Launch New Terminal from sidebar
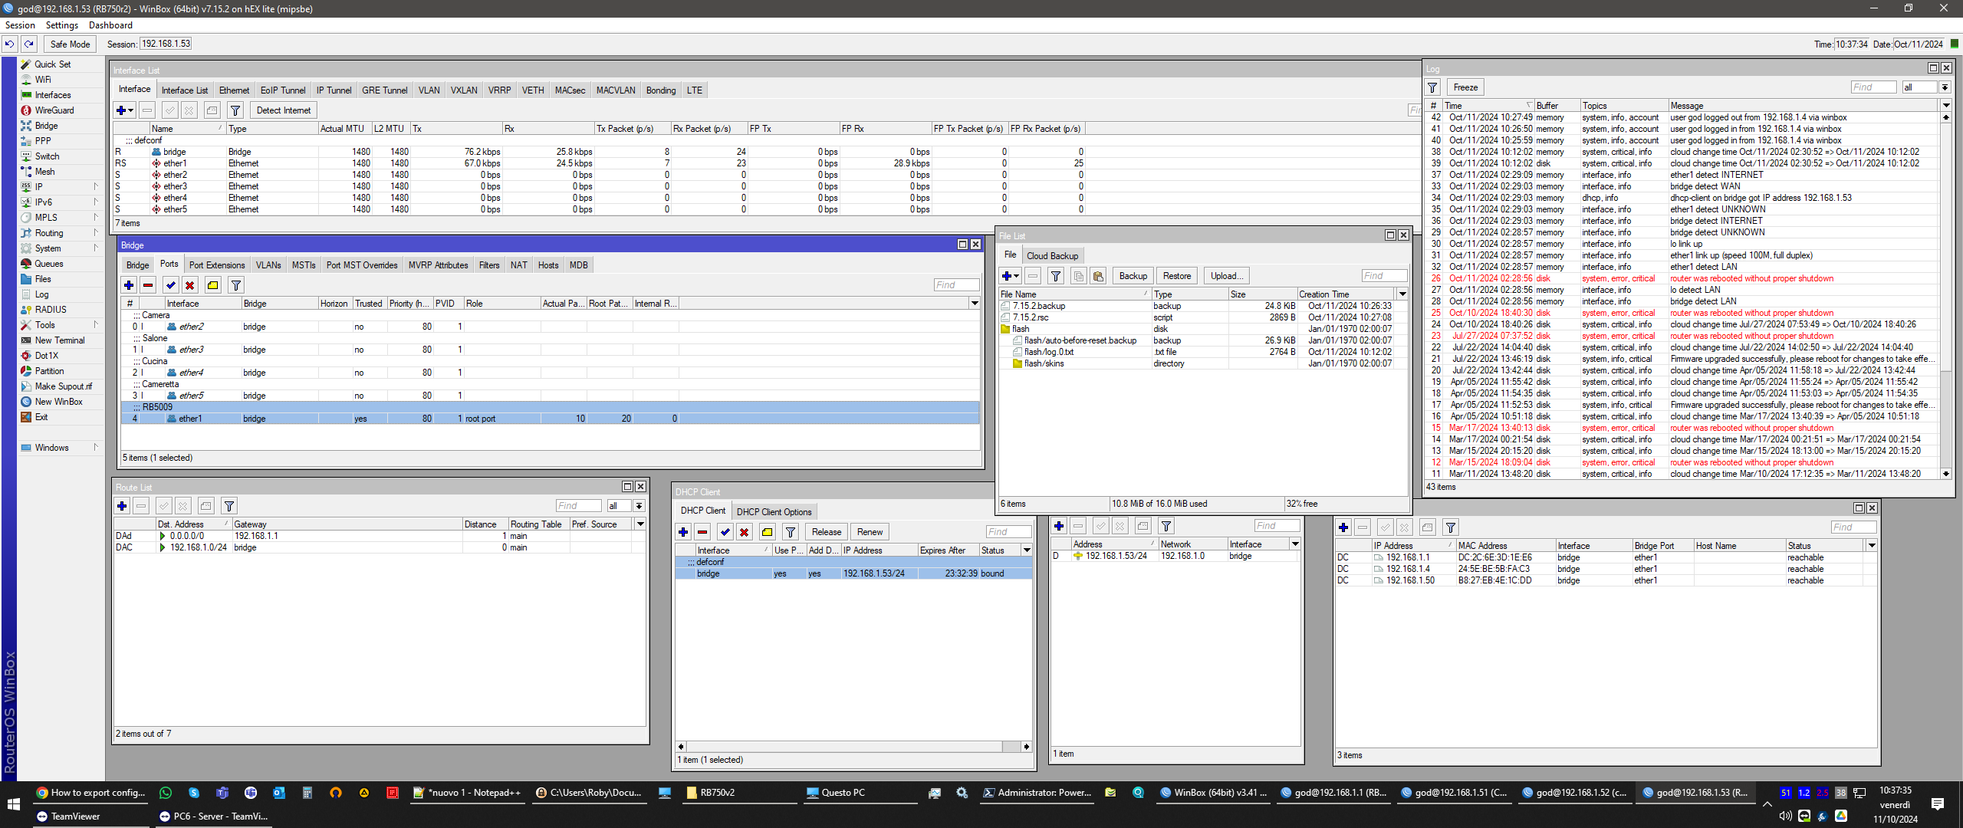1963x828 pixels. (x=59, y=340)
